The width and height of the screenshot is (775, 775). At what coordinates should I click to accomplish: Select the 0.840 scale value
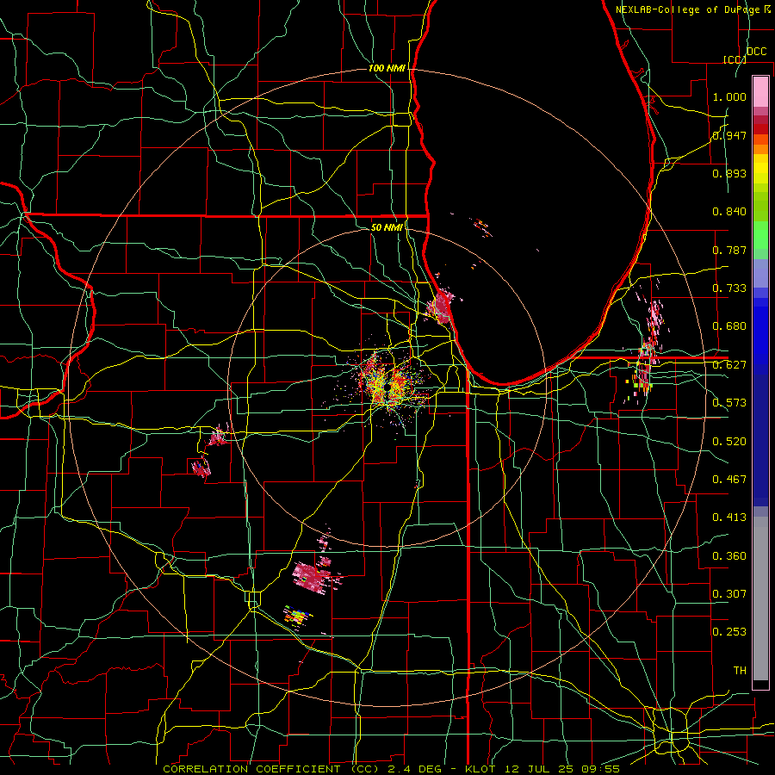coord(729,212)
